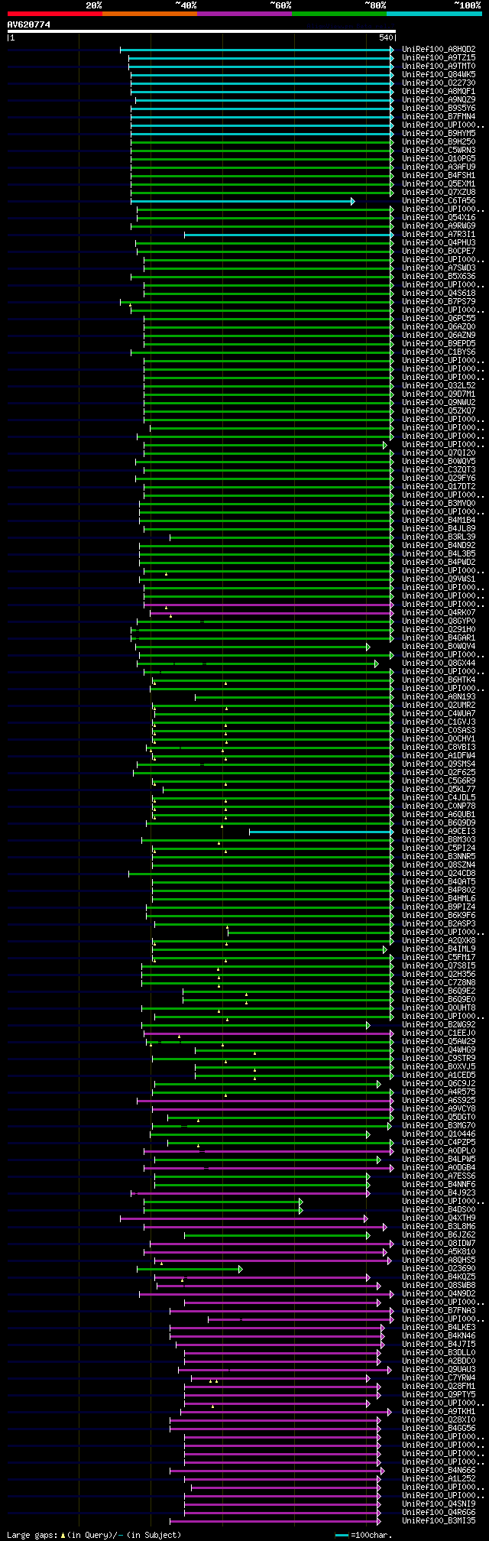Click the green arrowhead on UniRef100_B2WG92 bar

[x=368, y=1025]
